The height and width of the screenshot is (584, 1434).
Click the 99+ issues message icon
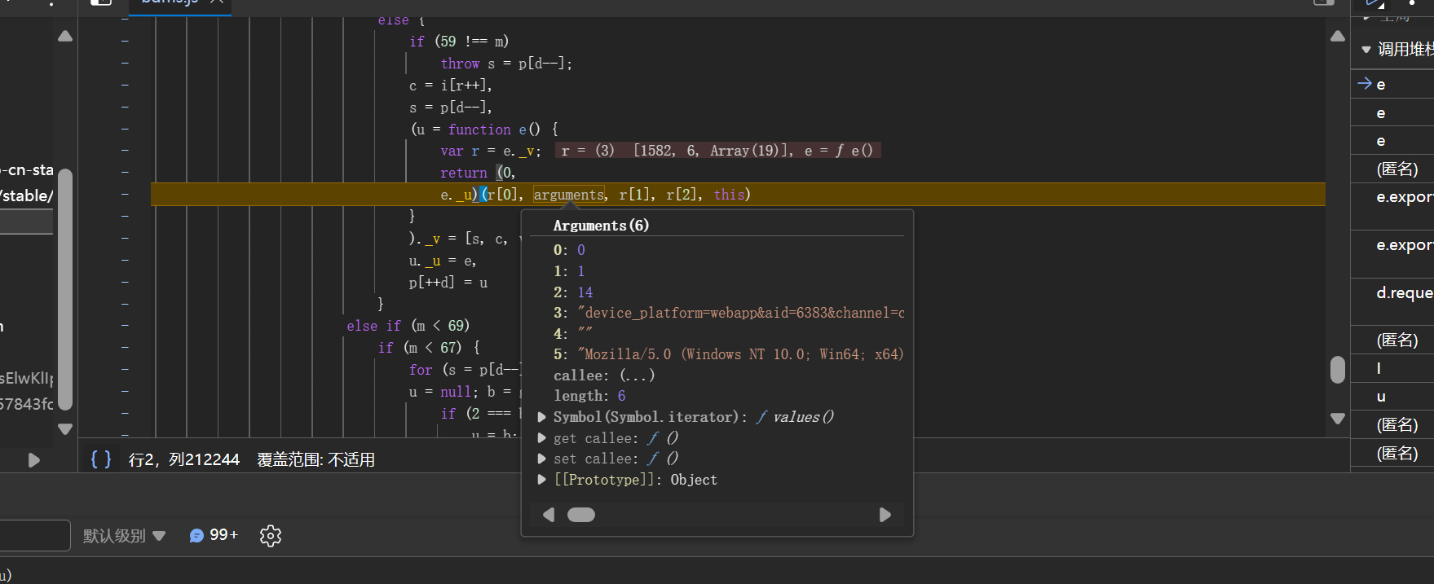click(196, 535)
